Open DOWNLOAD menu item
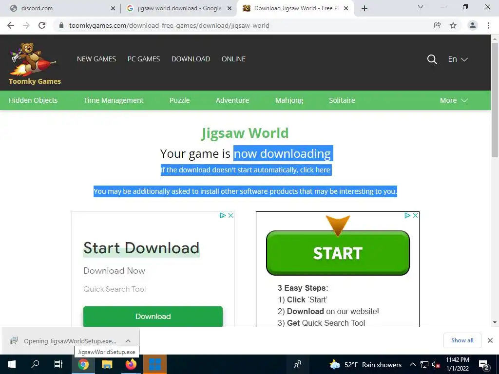Image resolution: width=499 pixels, height=374 pixels. [x=191, y=59]
